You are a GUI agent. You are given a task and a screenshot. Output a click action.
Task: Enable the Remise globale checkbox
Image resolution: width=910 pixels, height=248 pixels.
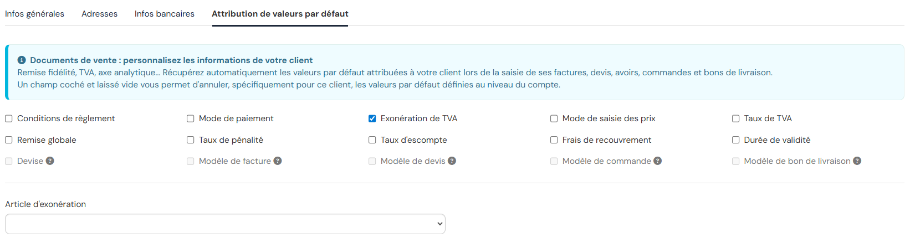(9, 140)
